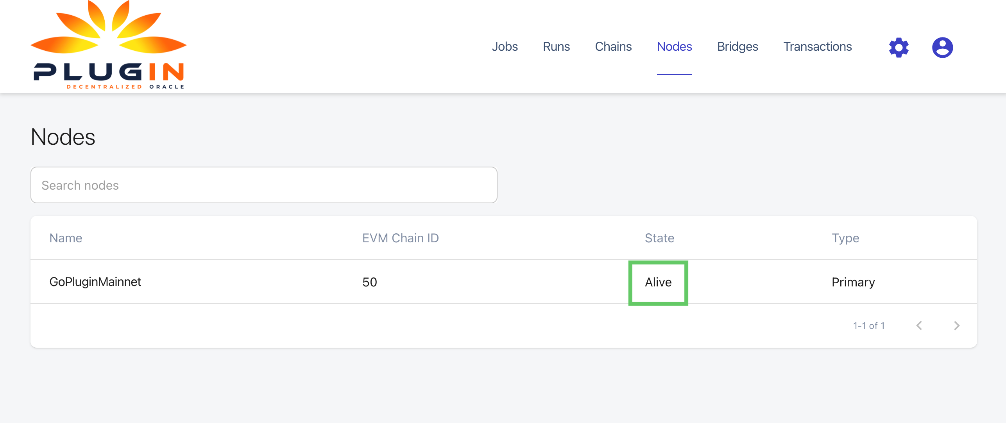Screen dimensions: 1006x423
Task: Click the chain ID value 50
Action: (x=369, y=282)
